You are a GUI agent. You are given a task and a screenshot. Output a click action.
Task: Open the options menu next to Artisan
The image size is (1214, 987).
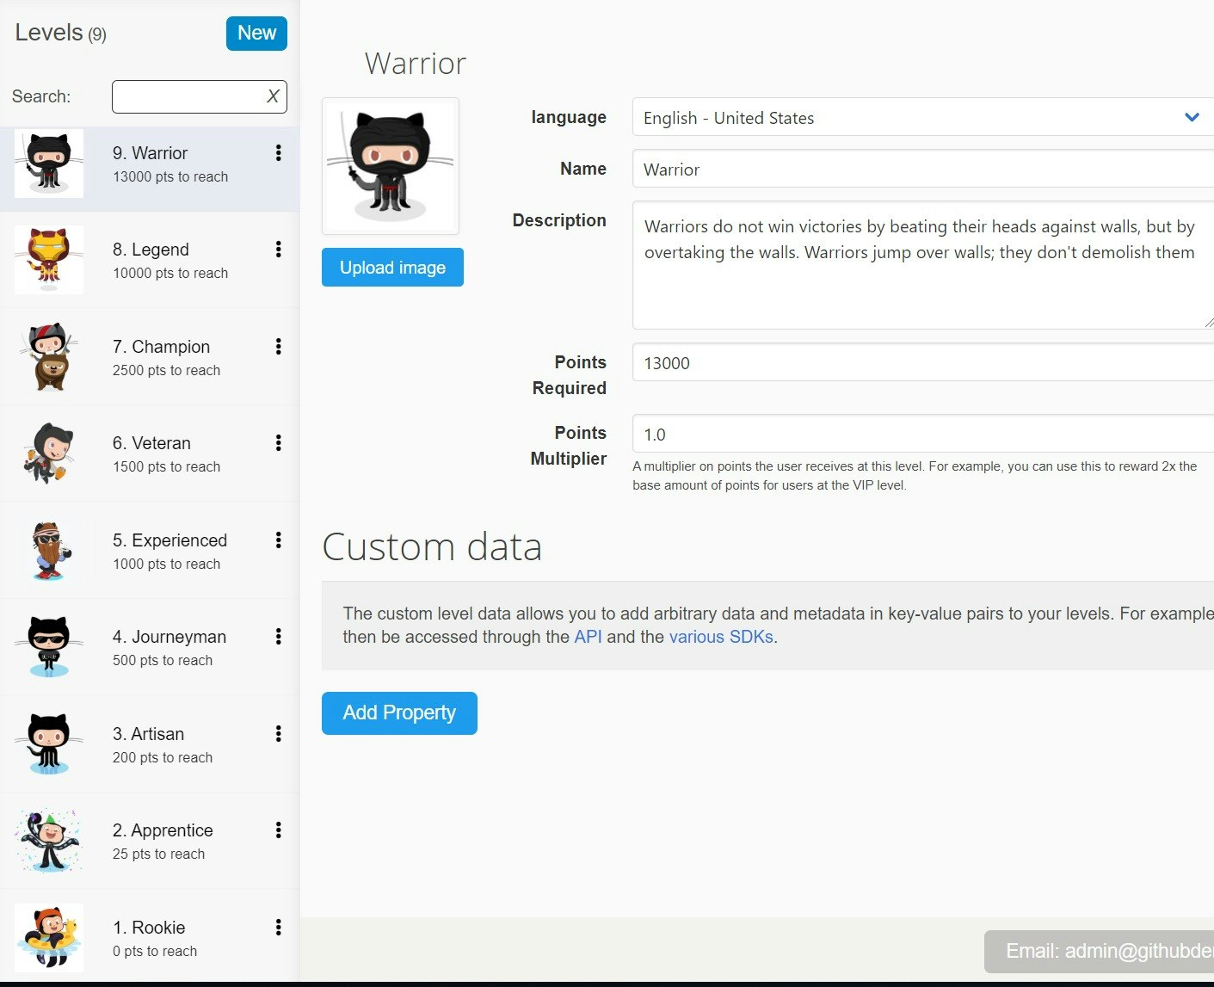[277, 734]
